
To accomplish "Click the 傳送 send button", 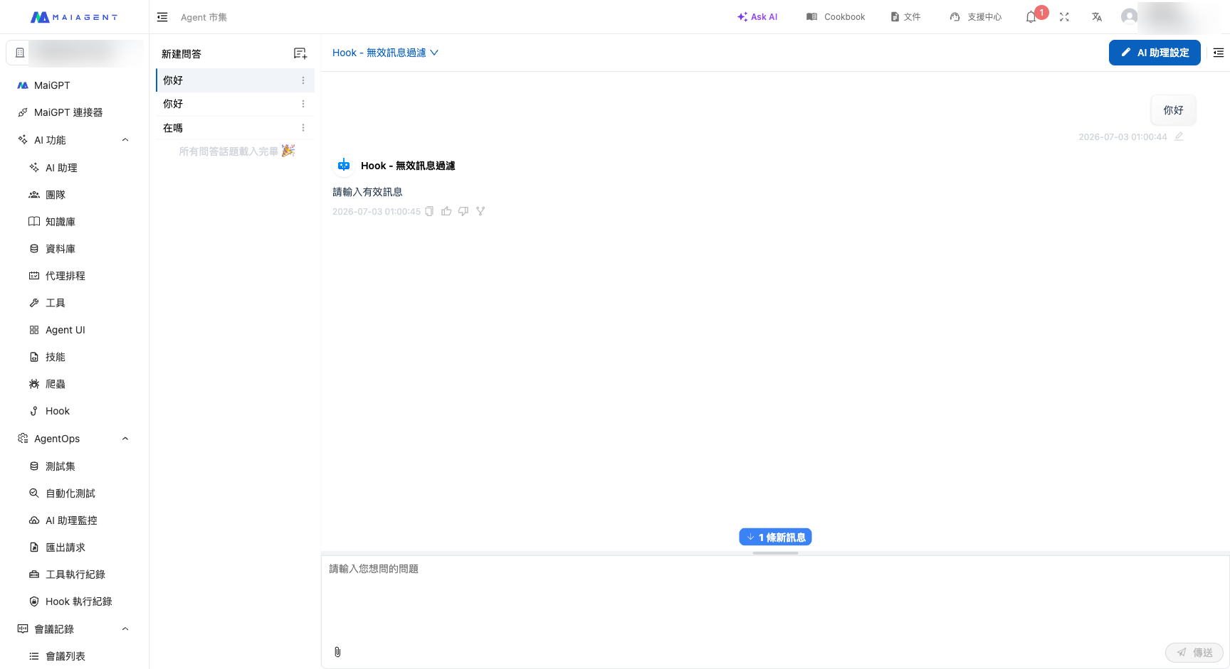I will pyautogui.click(x=1194, y=653).
